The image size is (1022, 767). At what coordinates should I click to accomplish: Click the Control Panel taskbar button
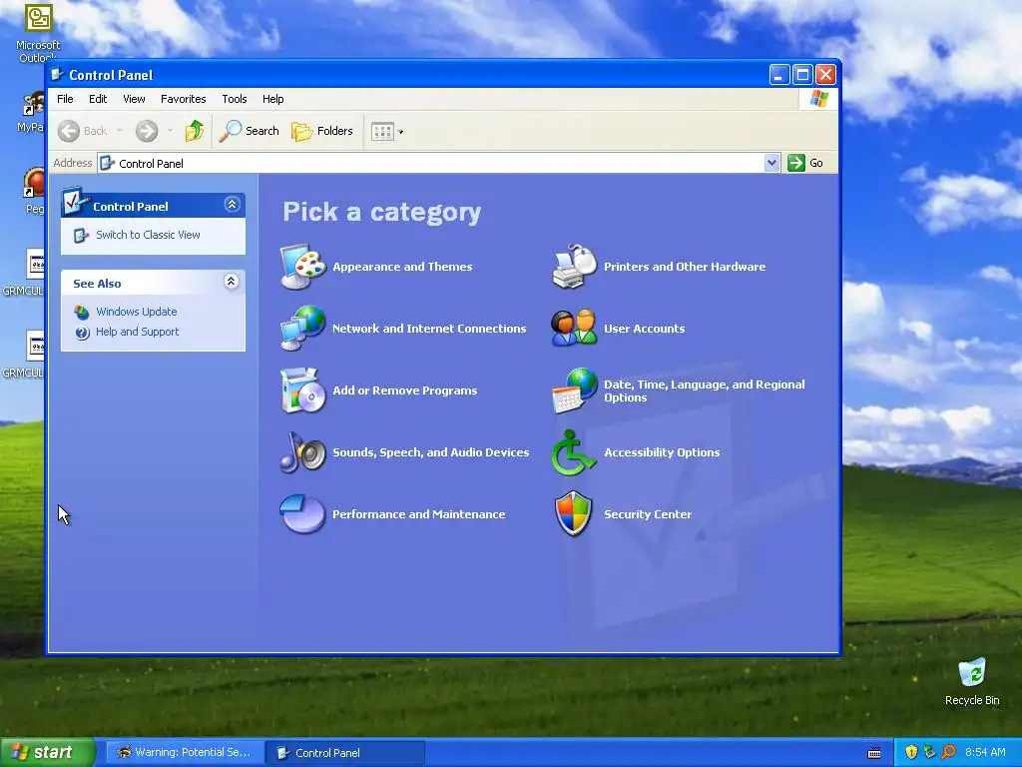coord(345,753)
